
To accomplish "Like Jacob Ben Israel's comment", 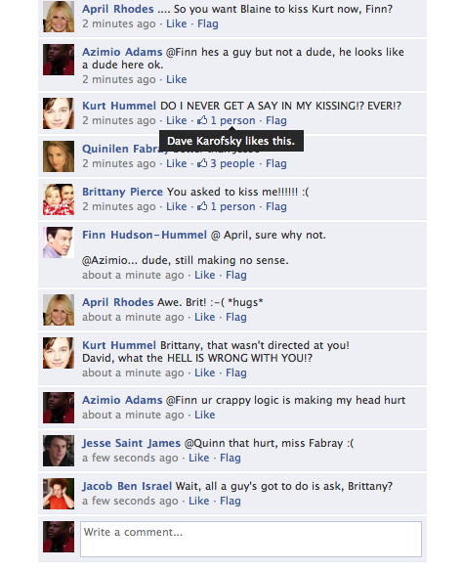I will point(198,501).
